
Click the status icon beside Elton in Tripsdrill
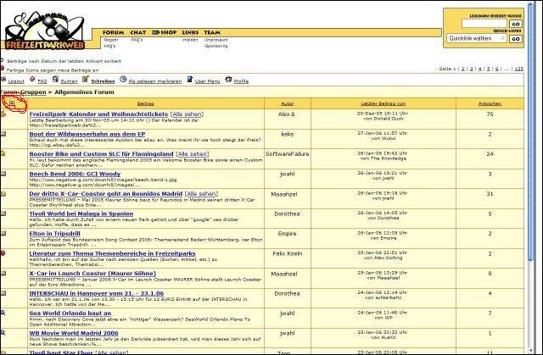point(3,233)
